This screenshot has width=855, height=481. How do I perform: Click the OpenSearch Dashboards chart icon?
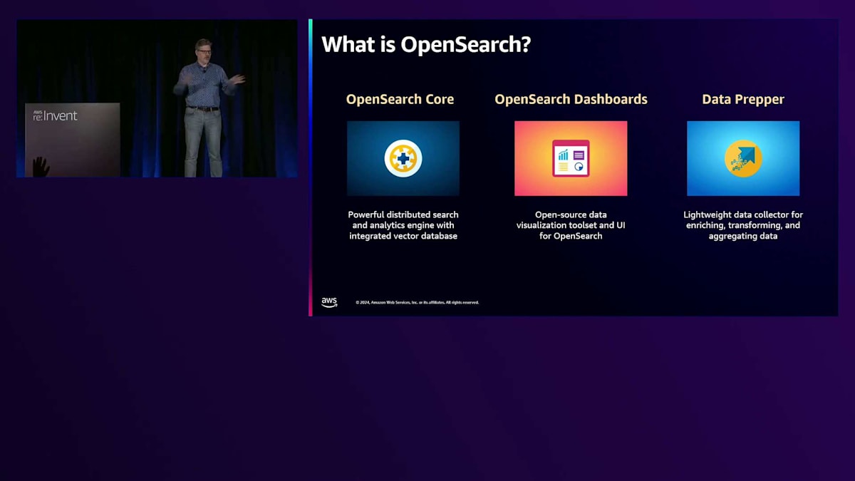click(x=571, y=158)
